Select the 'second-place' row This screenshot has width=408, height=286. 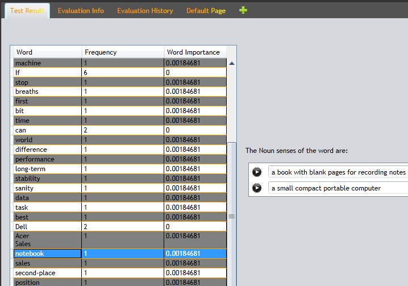pyautogui.click(x=48, y=273)
